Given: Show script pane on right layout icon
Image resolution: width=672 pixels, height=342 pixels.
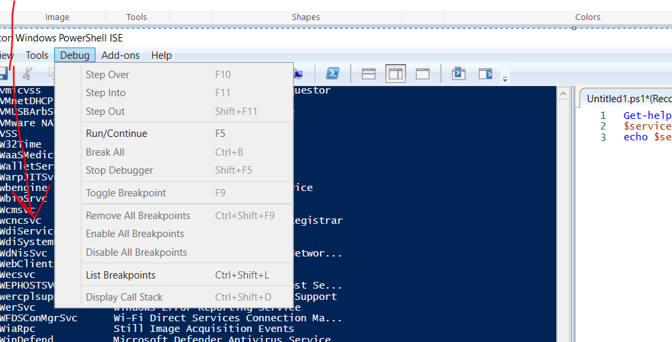Looking at the screenshot, I should click(395, 73).
